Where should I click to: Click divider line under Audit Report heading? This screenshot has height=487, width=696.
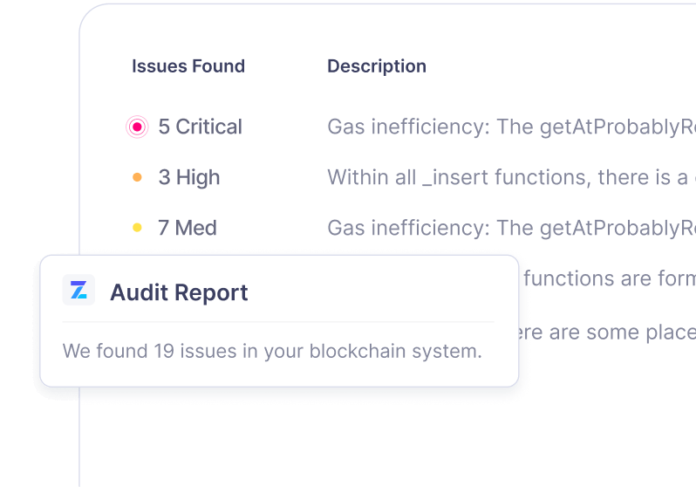278,322
